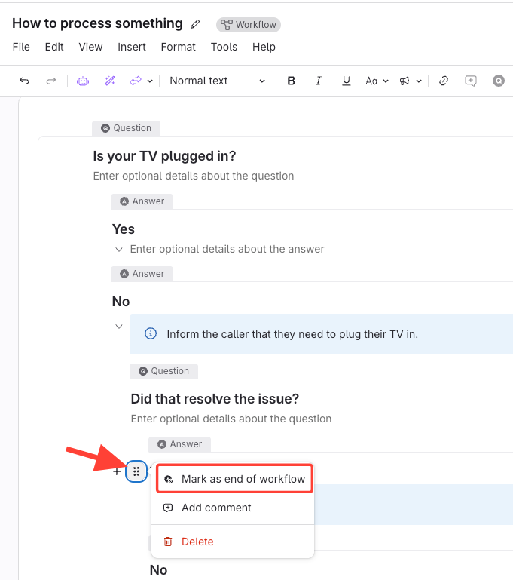Choose Delete from the context menu
The image size is (513, 580).
tap(197, 542)
